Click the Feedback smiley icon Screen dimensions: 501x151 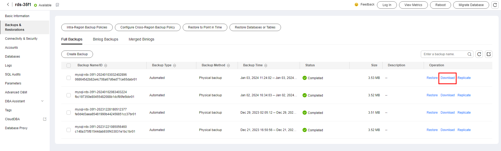[x=356, y=4]
